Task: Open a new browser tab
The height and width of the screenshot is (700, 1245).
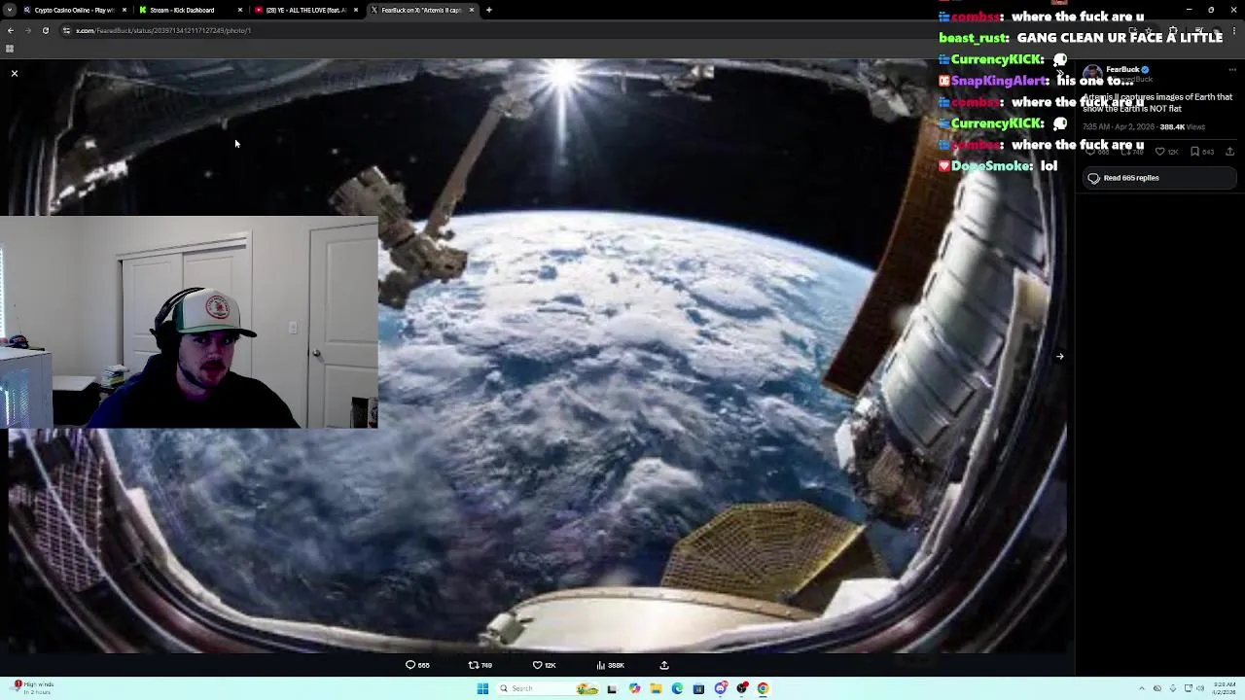Action: (x=489, y=10)
